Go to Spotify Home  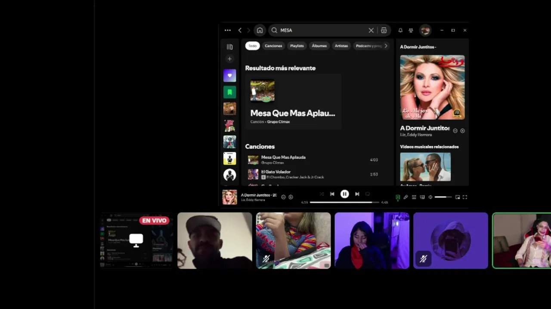[260, 30]
